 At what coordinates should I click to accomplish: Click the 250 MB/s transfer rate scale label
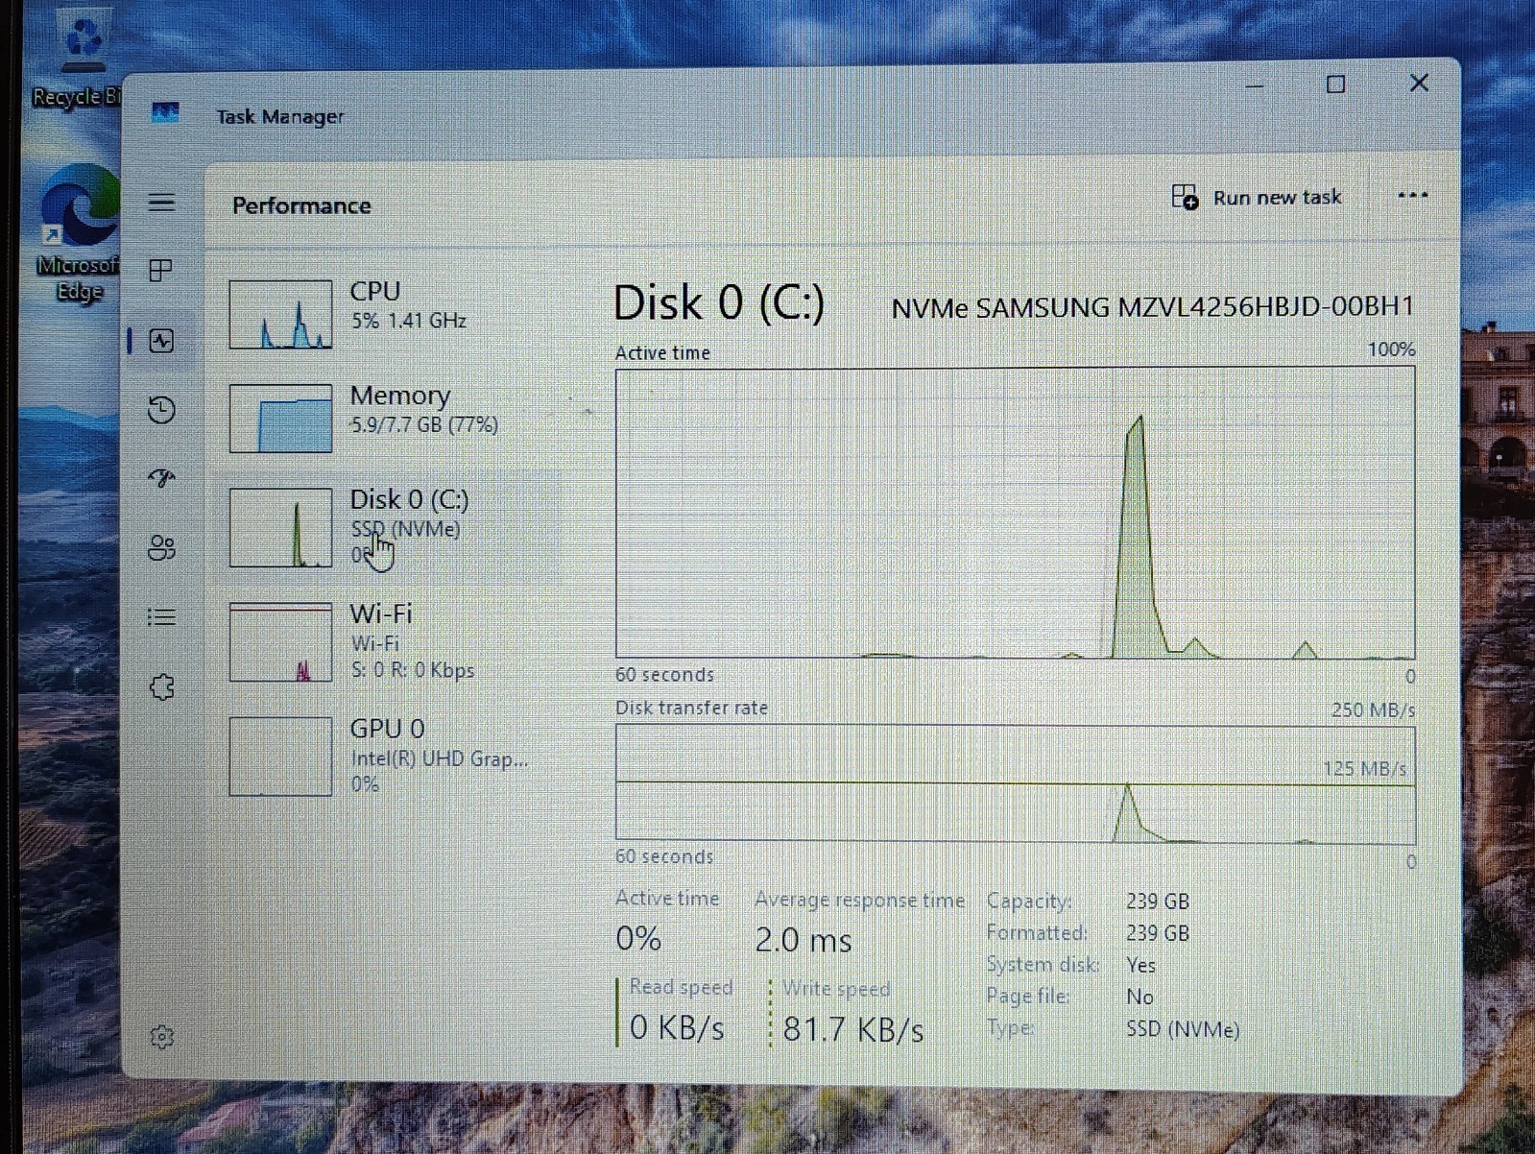pyautogui.click(x=1373, y=710)
